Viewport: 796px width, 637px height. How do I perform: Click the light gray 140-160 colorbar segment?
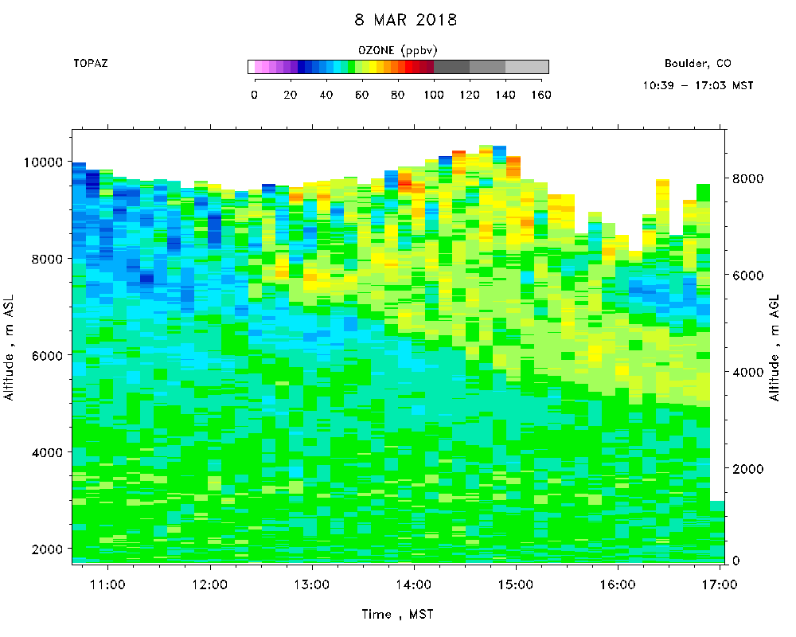tap(527, 67)
